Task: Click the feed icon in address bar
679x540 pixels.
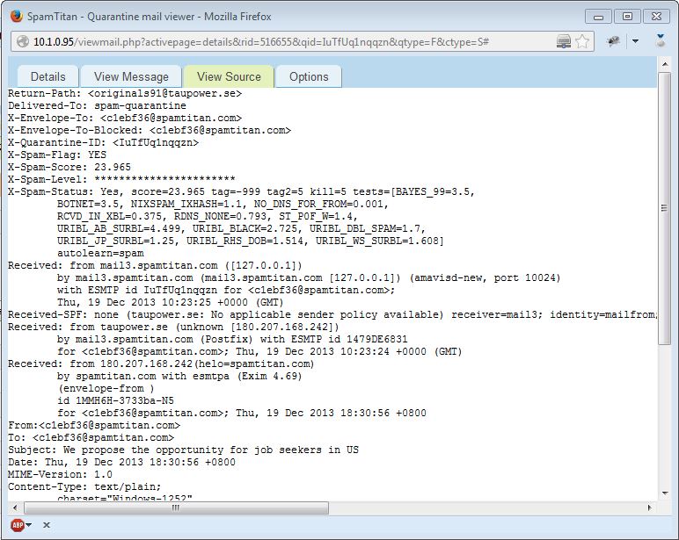Action: [564, 41]
